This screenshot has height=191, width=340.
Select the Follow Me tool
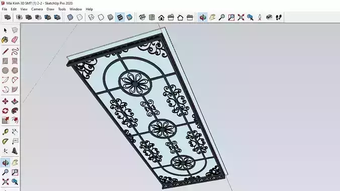15,111
